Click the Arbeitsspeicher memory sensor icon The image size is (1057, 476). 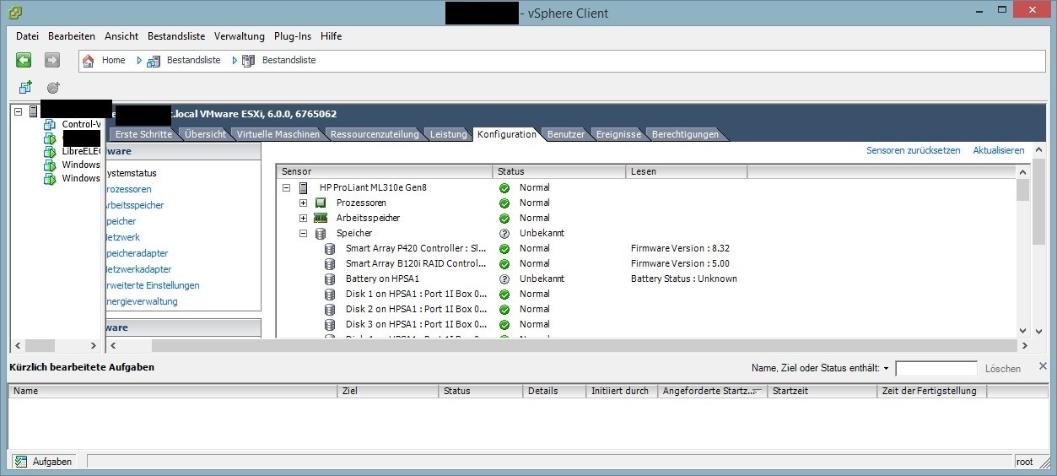click(x=321, y=218)
